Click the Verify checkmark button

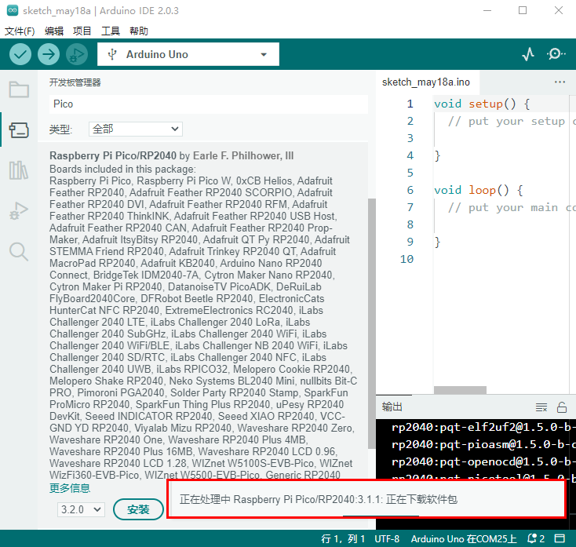pyautogui.click(x=20, y=54)
